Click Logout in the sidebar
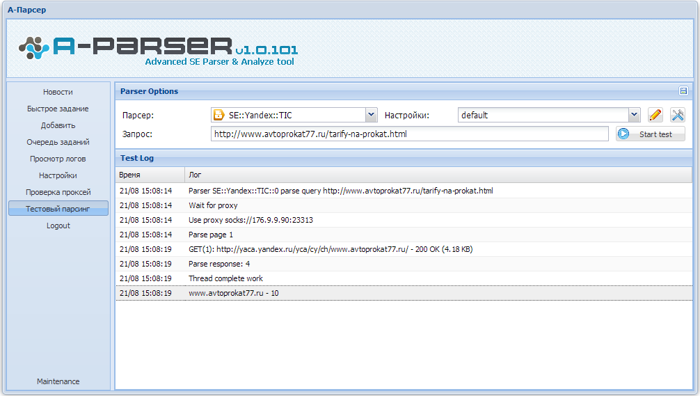 (58, 225)
